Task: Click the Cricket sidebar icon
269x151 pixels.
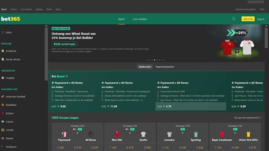Action: click(3, 130)
